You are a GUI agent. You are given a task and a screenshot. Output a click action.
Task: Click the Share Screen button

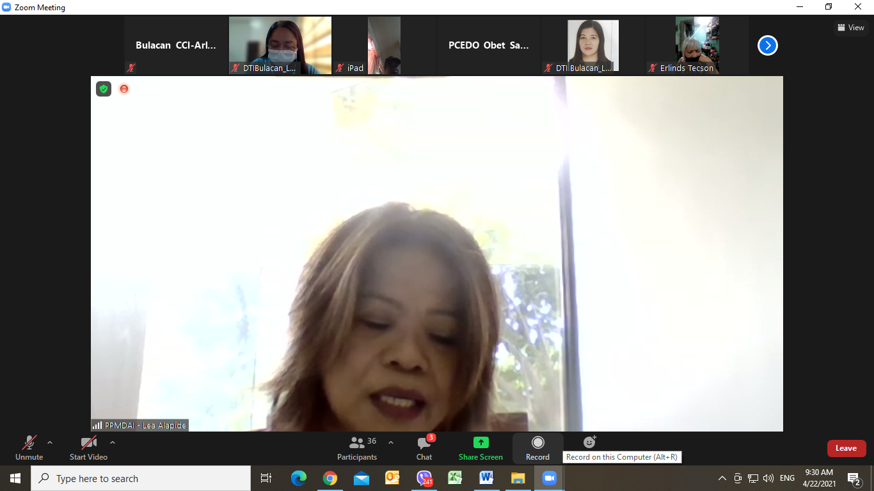pos(481,448)
